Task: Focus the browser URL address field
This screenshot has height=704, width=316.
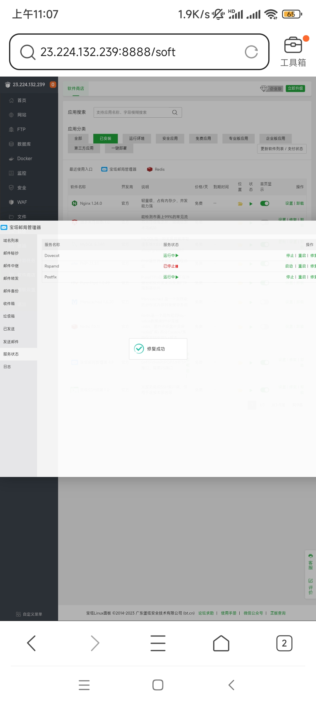Action: [139, 52]
